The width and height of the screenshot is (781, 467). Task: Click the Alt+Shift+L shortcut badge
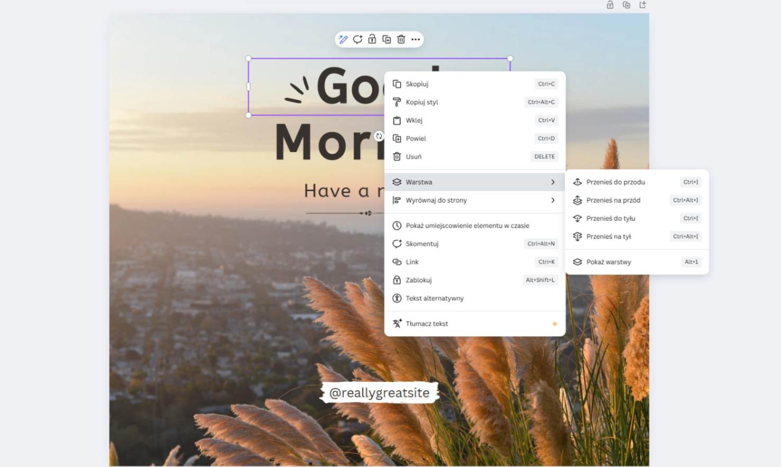540,280
